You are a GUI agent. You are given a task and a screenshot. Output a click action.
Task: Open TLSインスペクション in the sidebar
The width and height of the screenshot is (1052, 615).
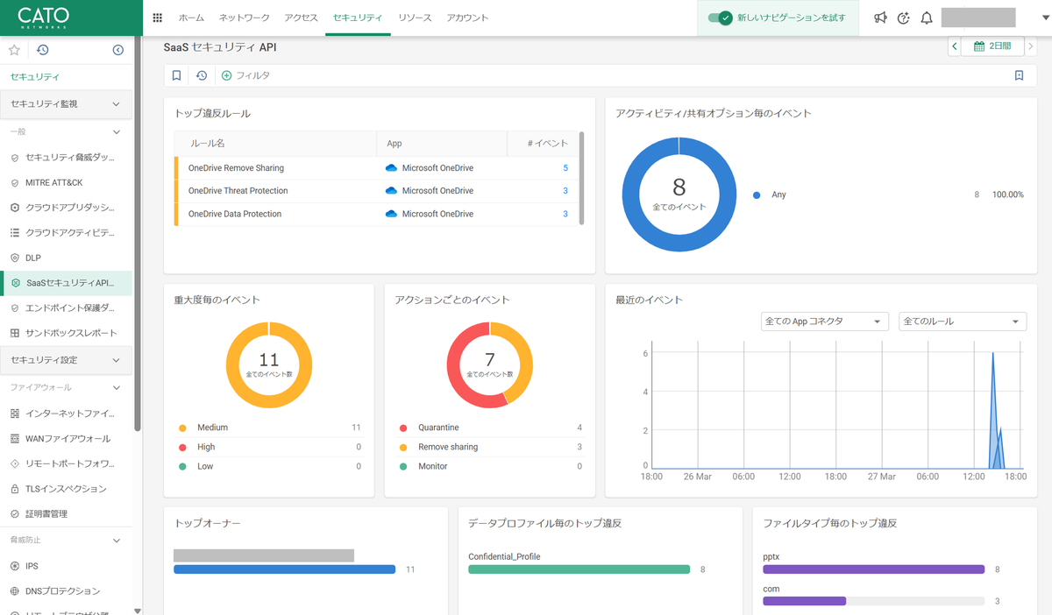[x=66, y=489]
